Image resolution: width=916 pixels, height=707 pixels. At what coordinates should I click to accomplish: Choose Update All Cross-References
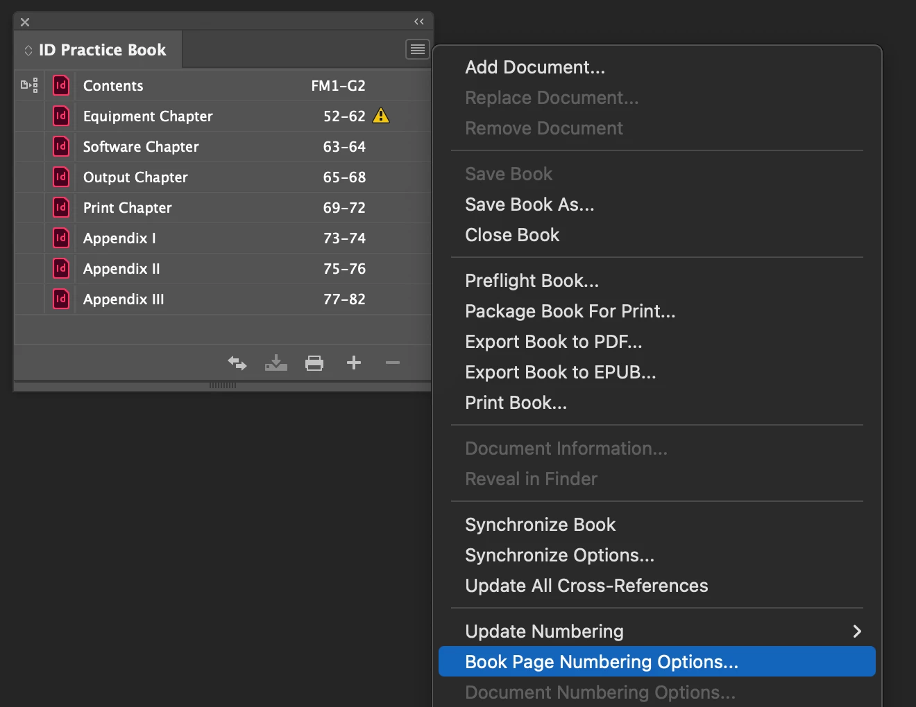(657, 586)
